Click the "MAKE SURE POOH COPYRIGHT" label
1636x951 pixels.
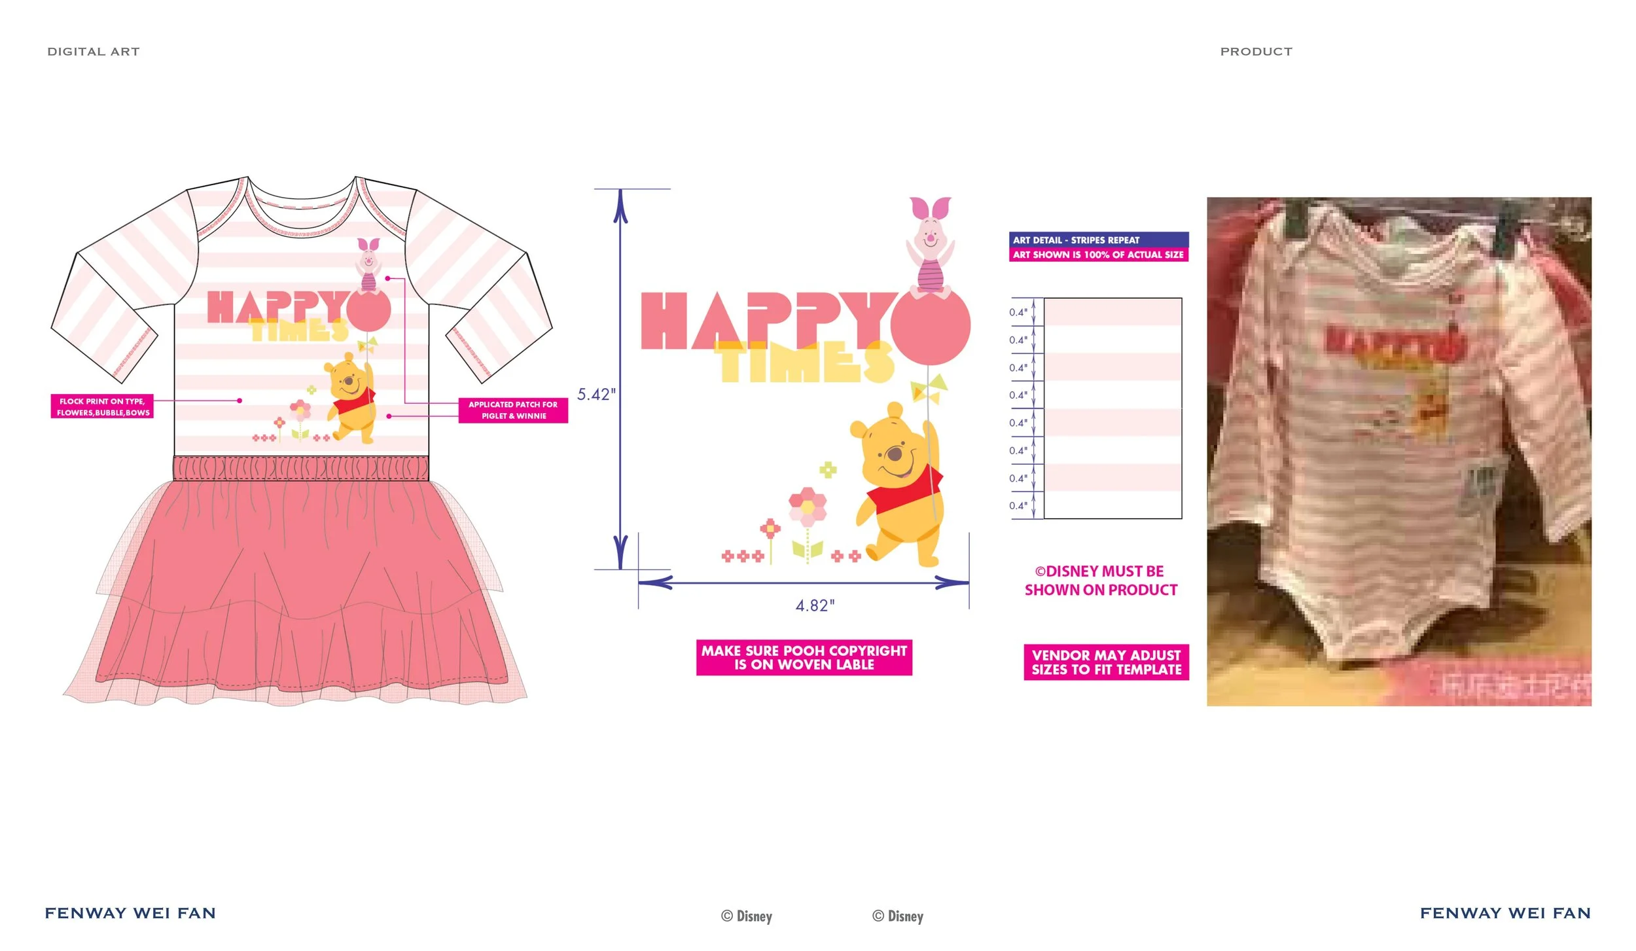(804, 658)
